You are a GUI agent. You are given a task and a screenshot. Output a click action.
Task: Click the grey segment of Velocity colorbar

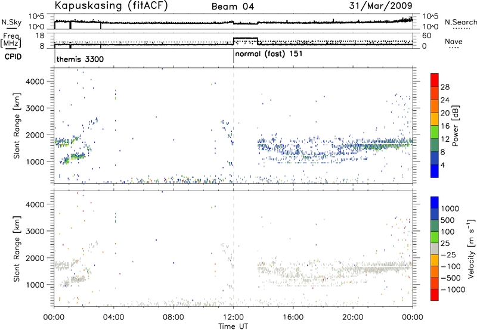435,249
